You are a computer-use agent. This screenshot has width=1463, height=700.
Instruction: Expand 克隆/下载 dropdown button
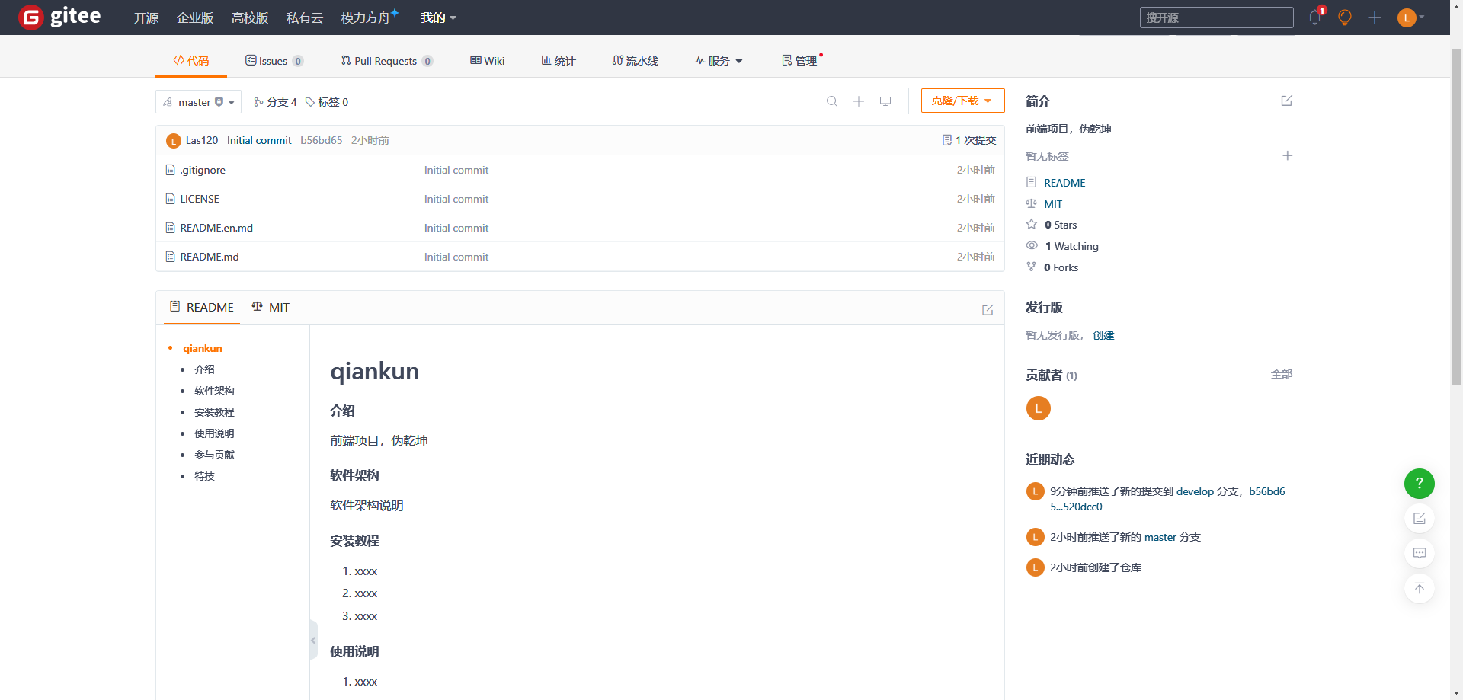(962, 101)
